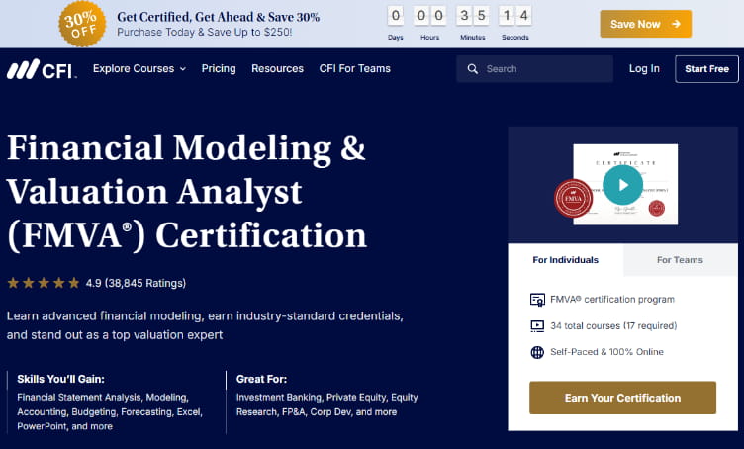Click the arrow in the Save Now button
The width and height of the screenshot is (744, 449).
tap(676, 24)
